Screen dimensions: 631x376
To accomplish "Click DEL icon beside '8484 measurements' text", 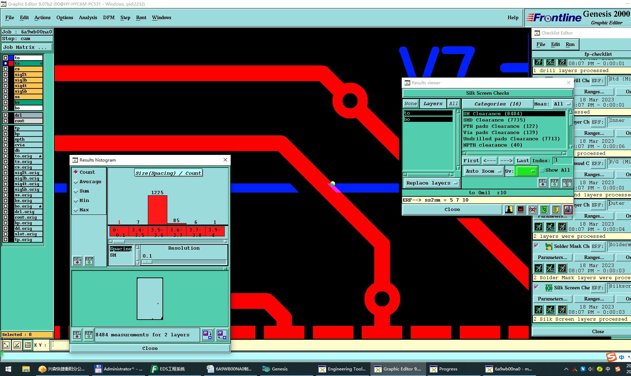I will 77,335.
